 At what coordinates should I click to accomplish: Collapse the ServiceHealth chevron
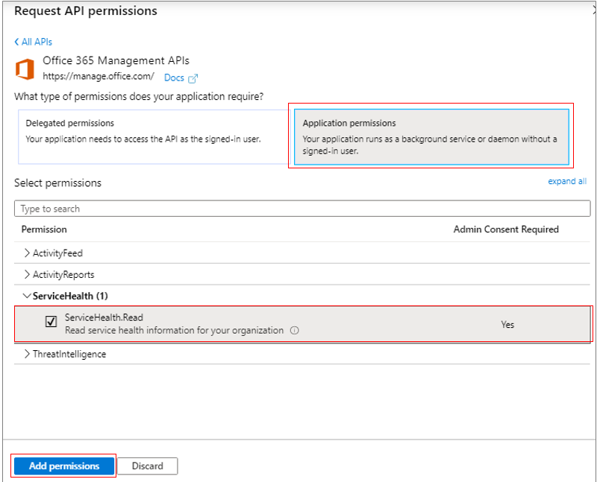[27, 296]
